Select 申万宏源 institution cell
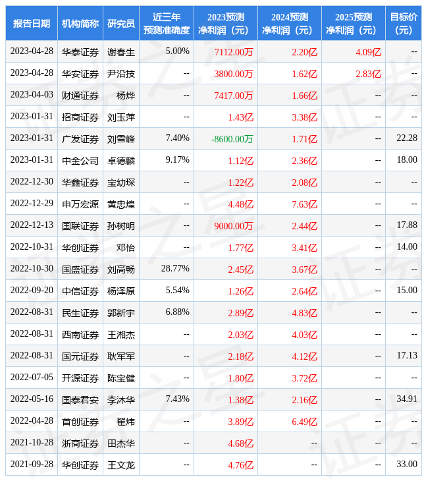 80,204
